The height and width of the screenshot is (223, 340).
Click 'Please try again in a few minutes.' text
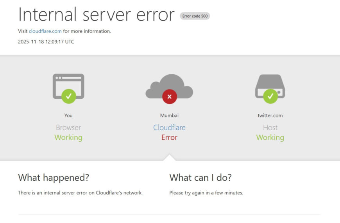point(206,193)
